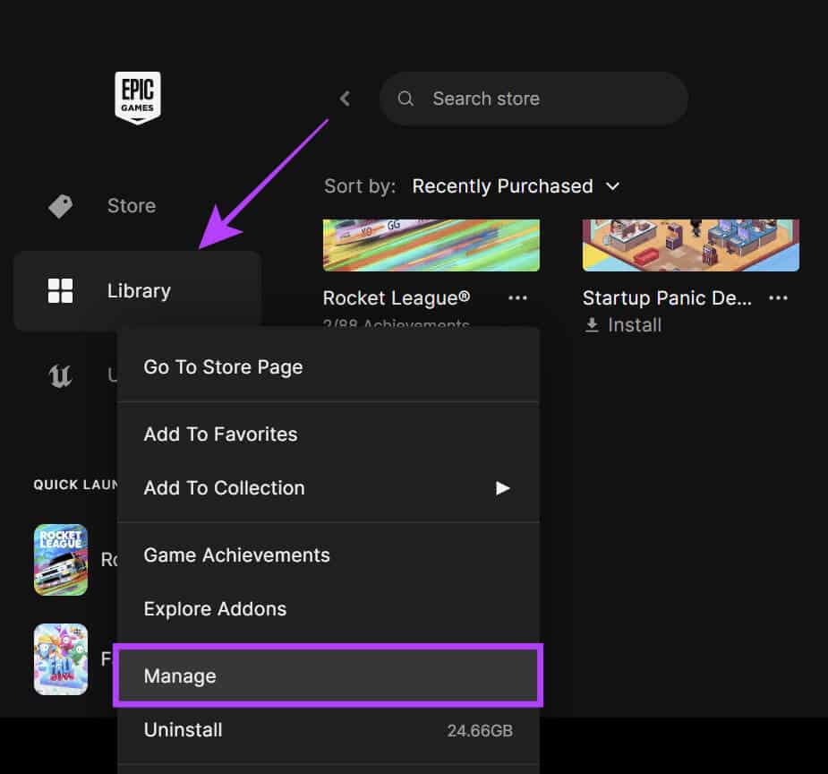828x774 pixels.
Task: Select Explore Addons
Action: 328,609
